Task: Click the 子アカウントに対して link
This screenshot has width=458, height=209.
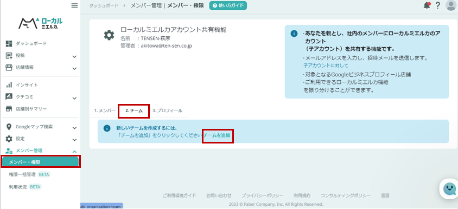Action: coord(326,66)
